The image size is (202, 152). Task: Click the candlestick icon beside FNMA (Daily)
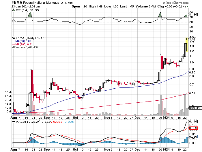14,38
